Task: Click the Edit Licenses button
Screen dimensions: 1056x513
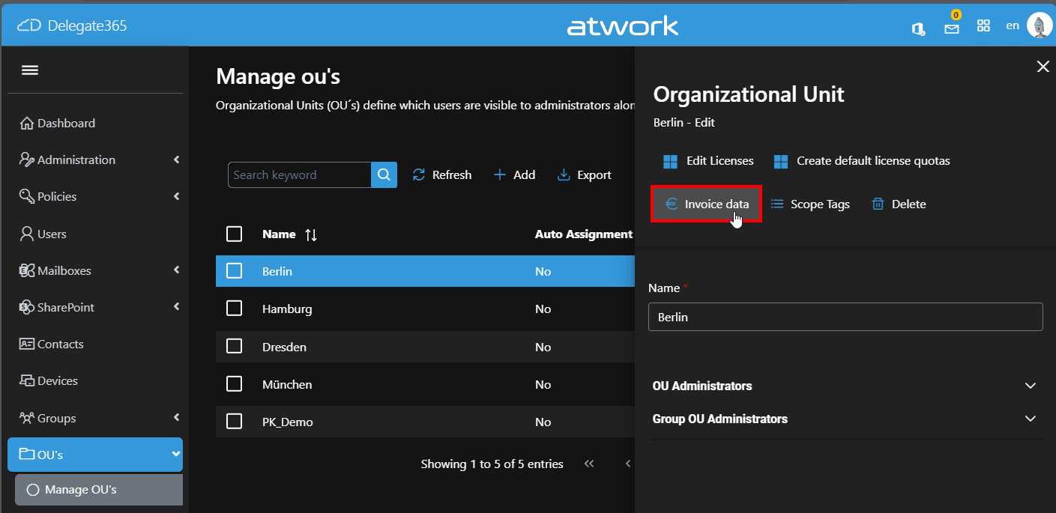Action: [708, 161]
